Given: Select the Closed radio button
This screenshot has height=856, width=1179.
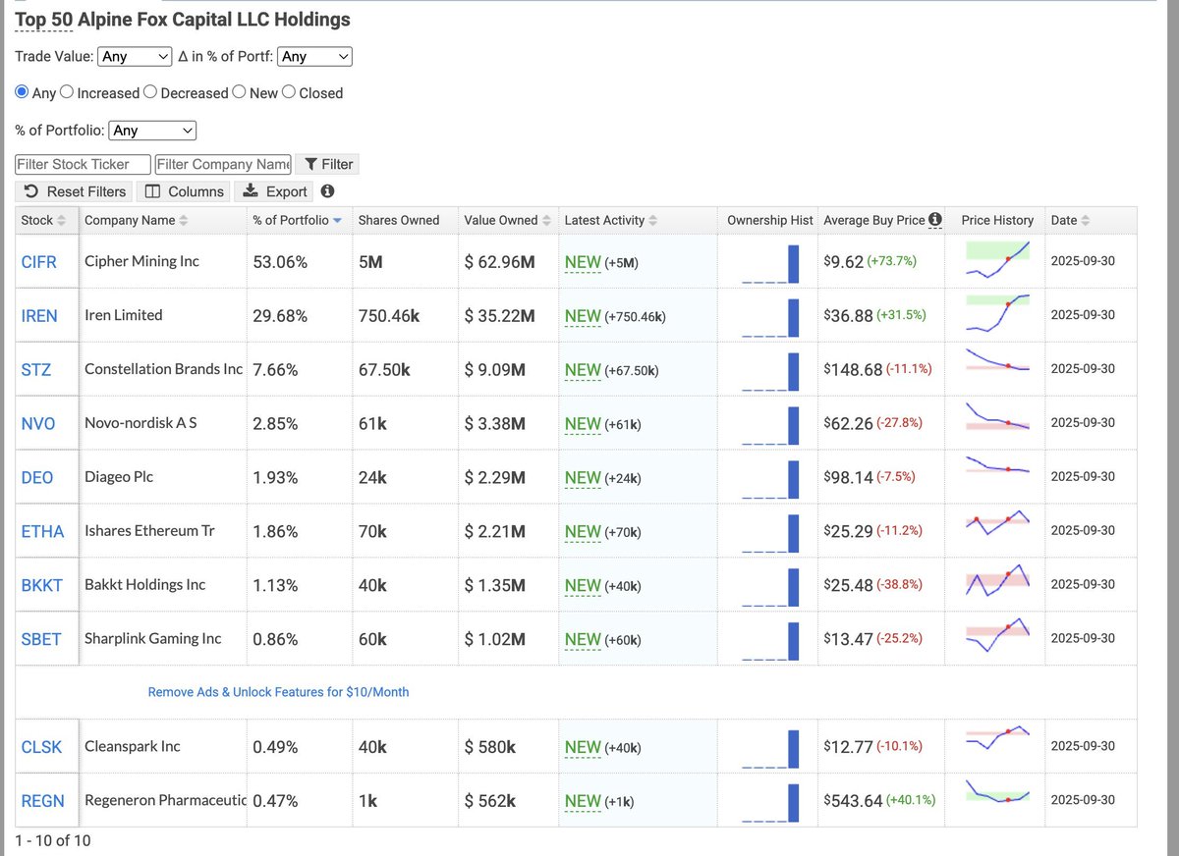Looking at the screenshot, I should tap(289, 91).
